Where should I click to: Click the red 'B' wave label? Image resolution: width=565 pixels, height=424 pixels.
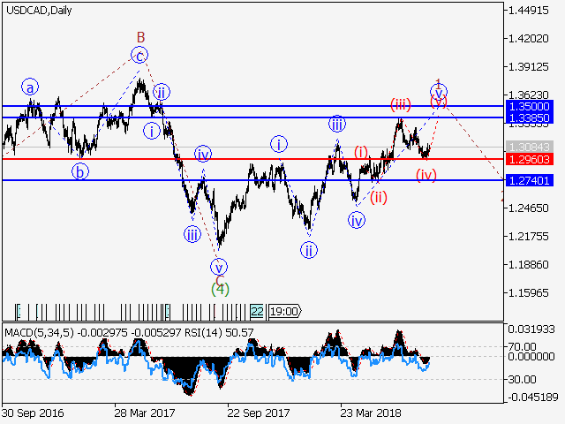[139, 37]
